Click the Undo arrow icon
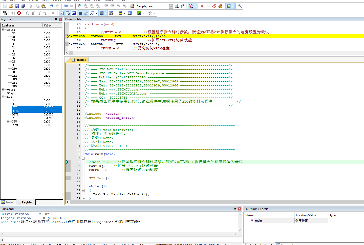The height and width of the screenshot is (245, 364). tap(52, 6)
